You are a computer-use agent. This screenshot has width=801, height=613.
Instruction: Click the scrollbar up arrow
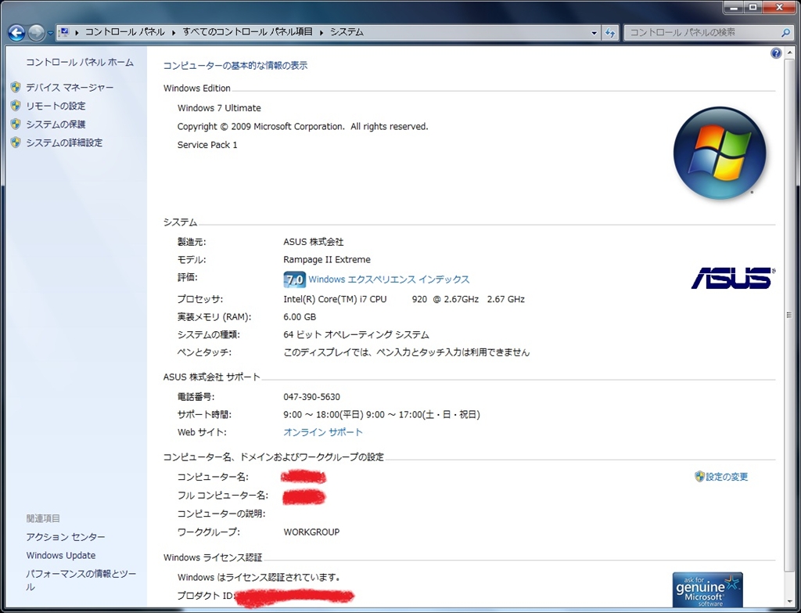coord(790,53)
